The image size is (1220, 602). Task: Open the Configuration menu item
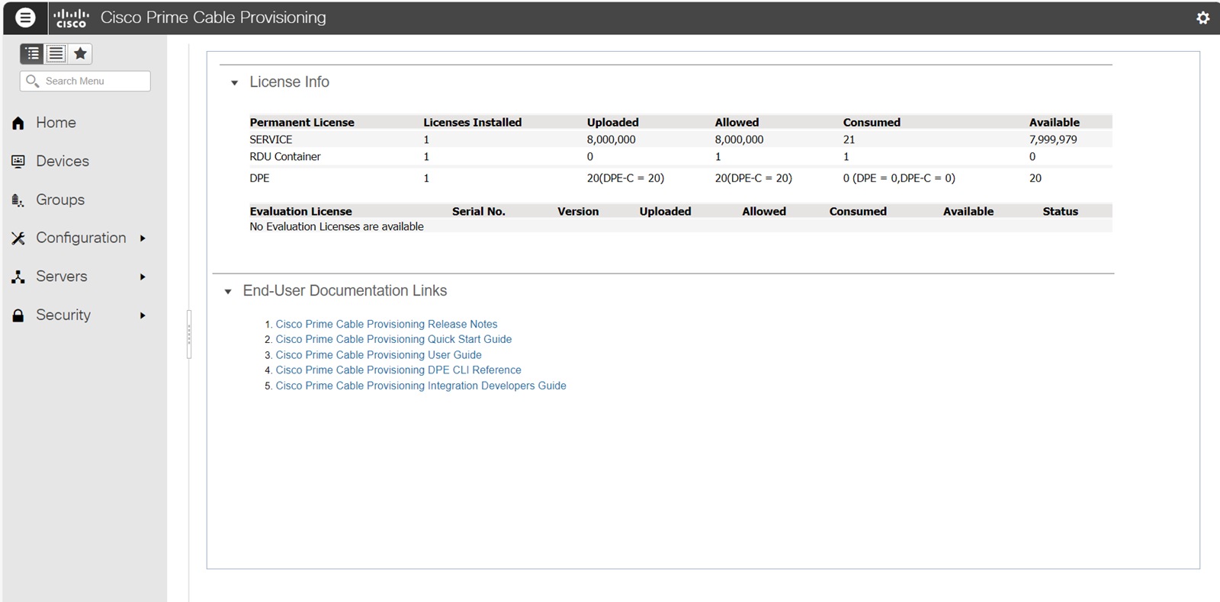click(x=81, y=238)
